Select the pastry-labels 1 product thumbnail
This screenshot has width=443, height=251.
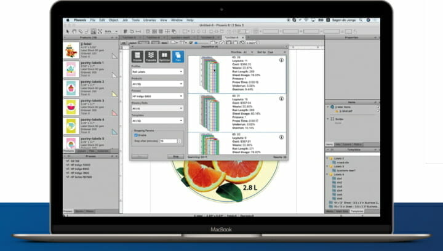click(71, 69)
